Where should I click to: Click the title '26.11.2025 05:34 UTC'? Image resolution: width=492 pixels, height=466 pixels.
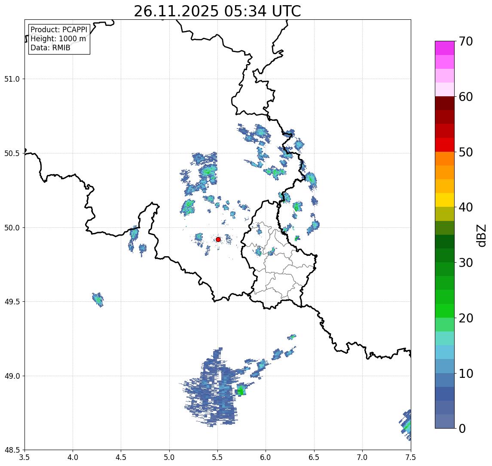[217, 11]
